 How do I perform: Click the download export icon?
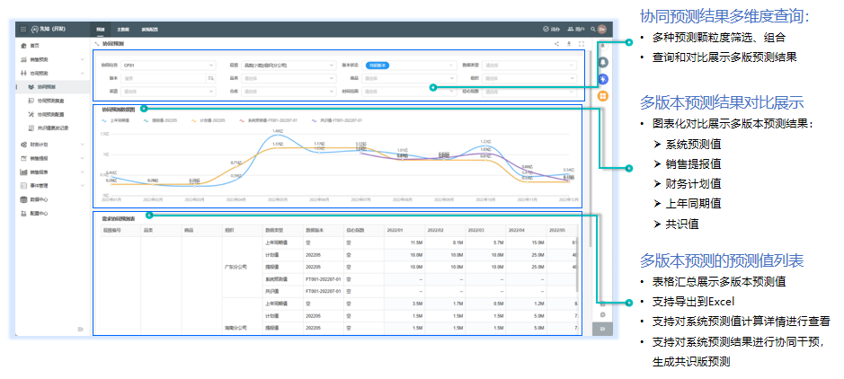tap(569, 43)
